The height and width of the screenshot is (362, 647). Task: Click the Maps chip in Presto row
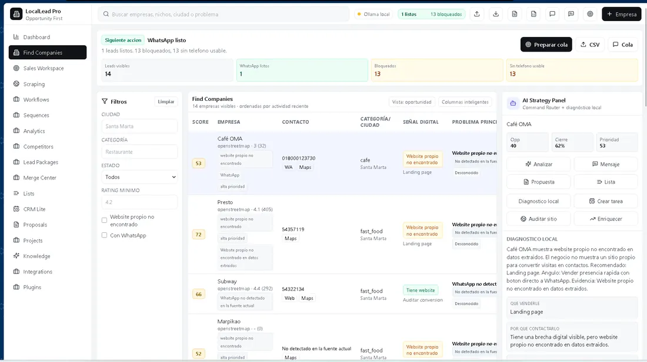click(291, 238)
